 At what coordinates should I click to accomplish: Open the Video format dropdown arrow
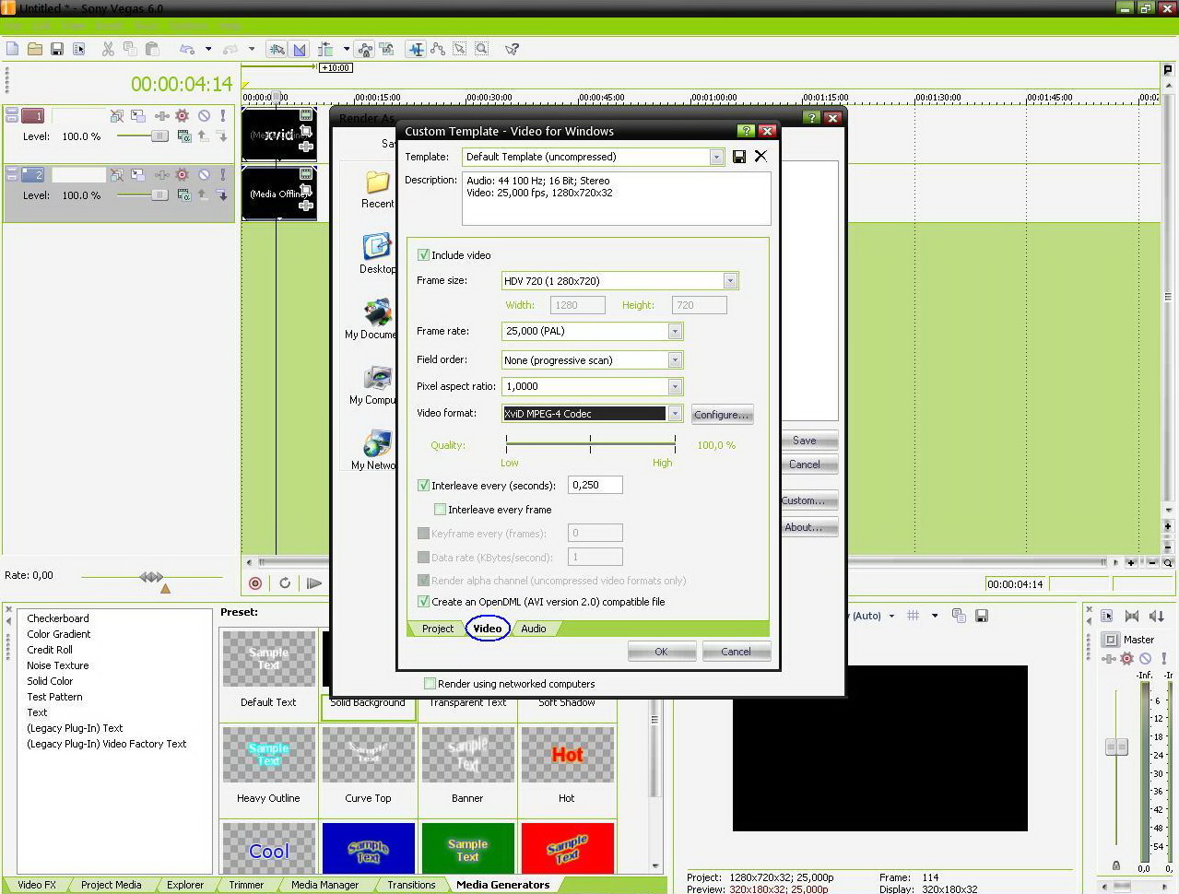[x=675, y=414]
